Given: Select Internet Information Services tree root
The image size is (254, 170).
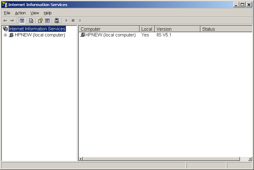Looking at the screenshot, I should pos(37,29).
